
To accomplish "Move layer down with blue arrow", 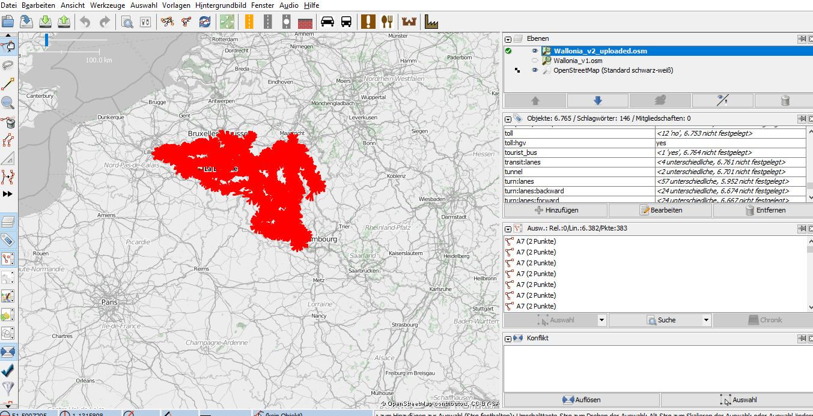I will [598, 101].
